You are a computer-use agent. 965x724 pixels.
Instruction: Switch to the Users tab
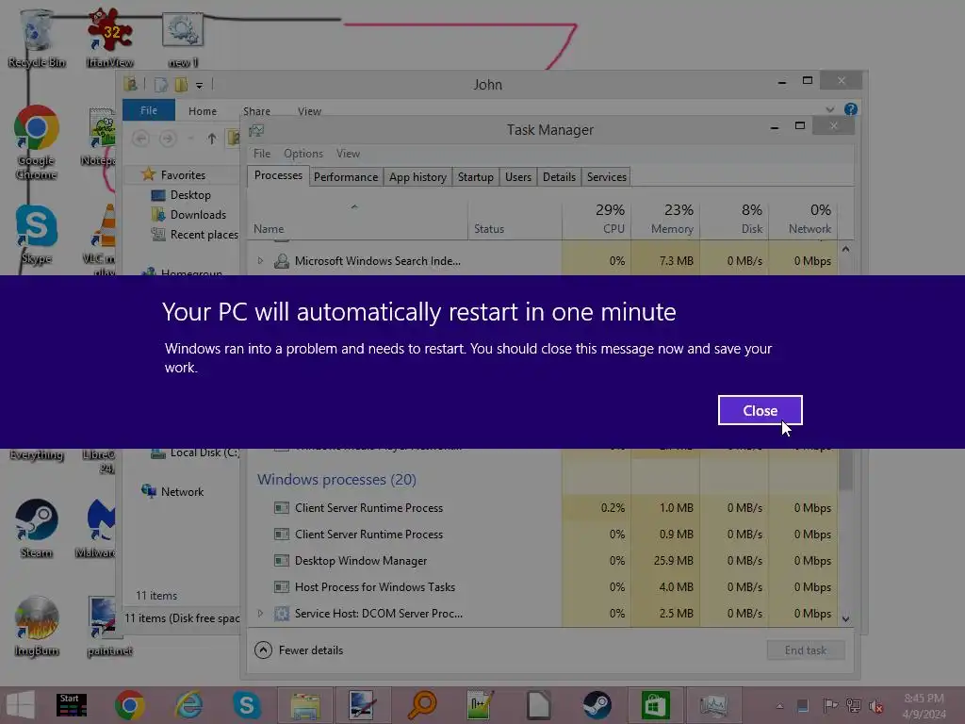pyautogui.click(x=518, y=177)
